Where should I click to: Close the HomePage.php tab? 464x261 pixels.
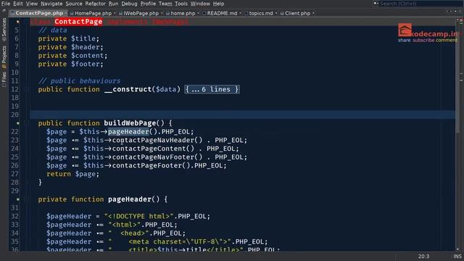[115, 13]
